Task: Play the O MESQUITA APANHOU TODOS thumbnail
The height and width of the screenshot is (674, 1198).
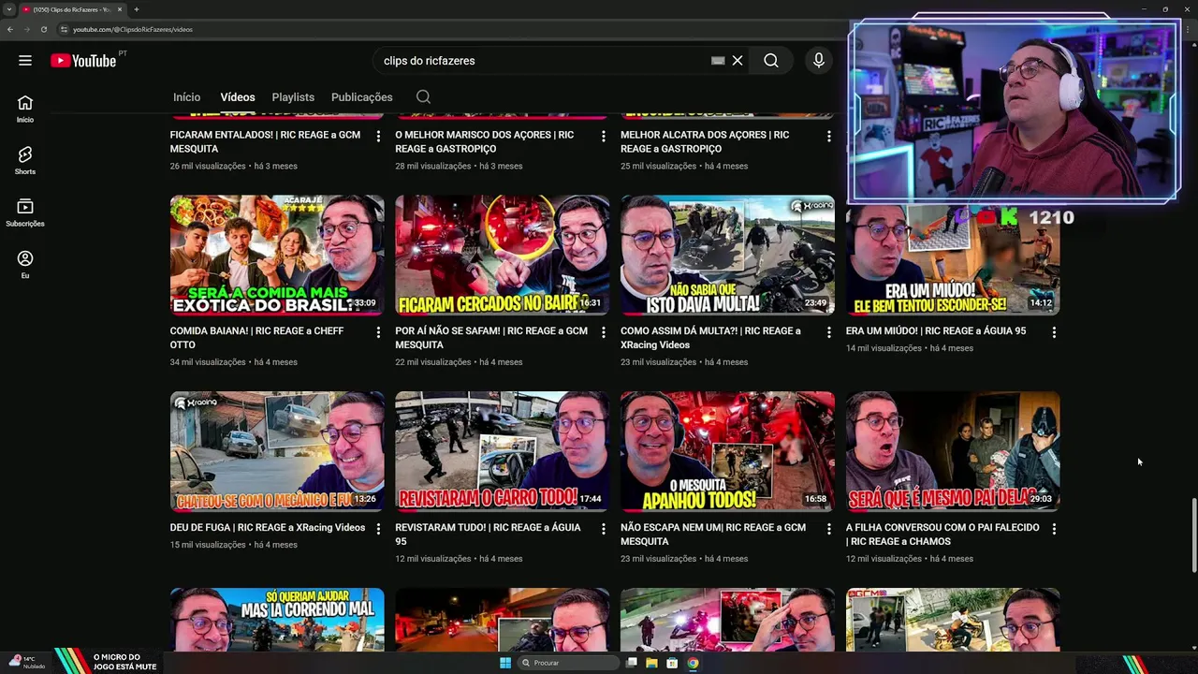Action: coord(727,451)
